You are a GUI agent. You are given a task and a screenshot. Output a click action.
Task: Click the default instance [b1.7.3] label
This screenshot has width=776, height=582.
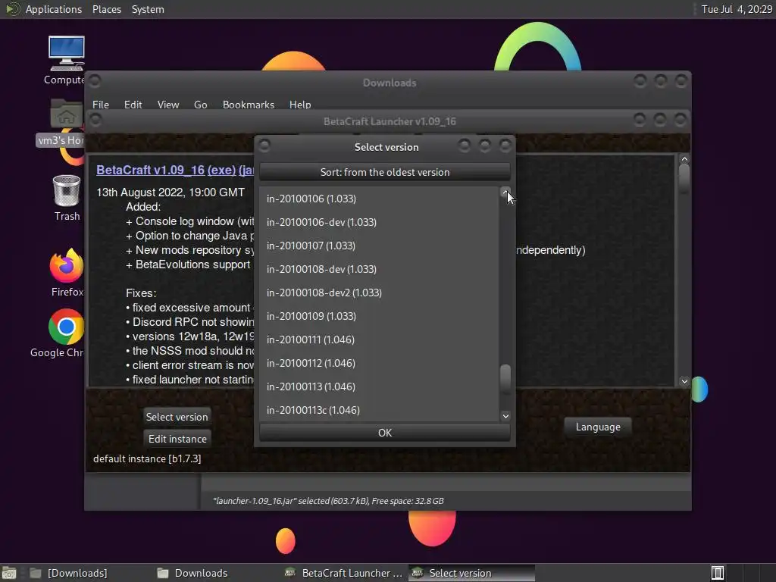coord(147,458)
